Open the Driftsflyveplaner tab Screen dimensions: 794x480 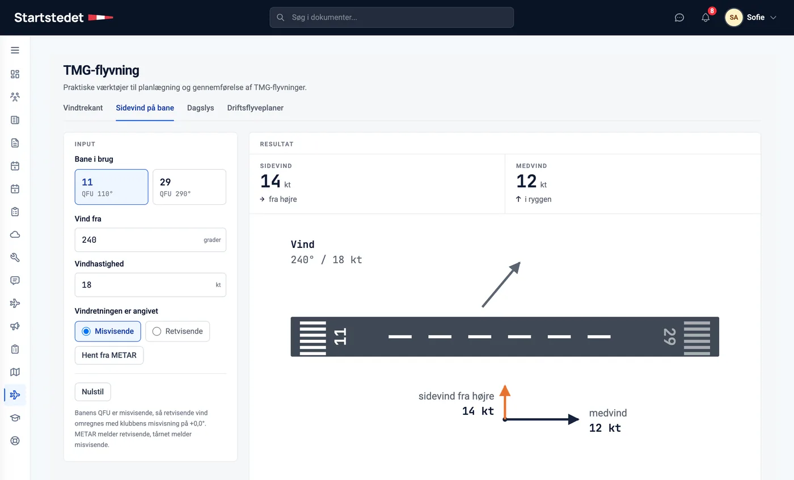coord(255,108)
